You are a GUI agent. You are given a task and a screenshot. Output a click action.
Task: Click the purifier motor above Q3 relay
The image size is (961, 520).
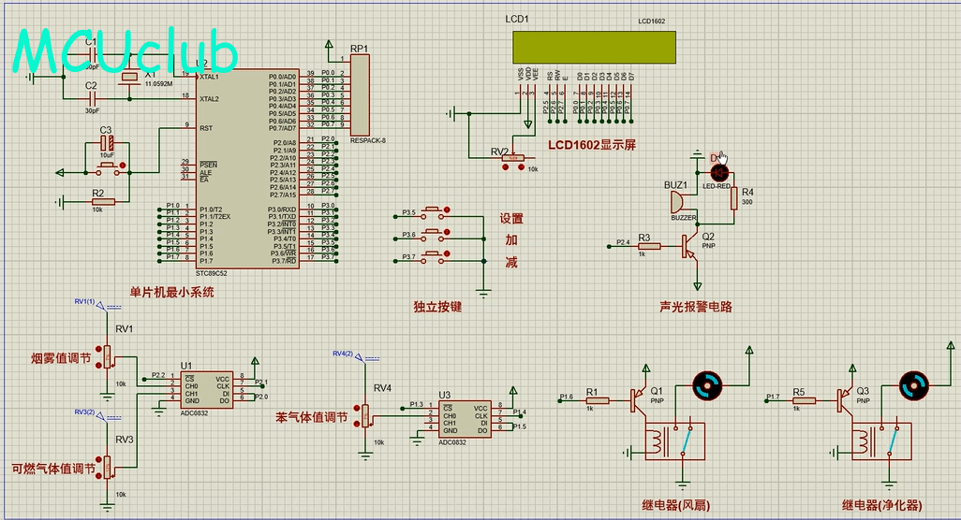tap(912, 384)
